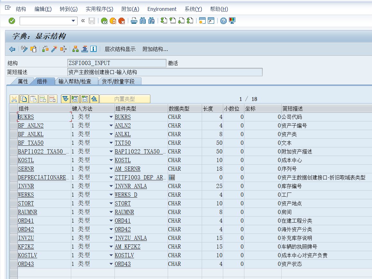372x279 pixels.
Task: Open typing method dropdown for WERKS row
Action: coord(111,195)
